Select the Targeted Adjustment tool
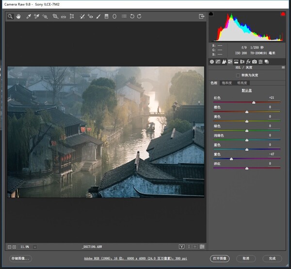The image size is (291, 269). (x=45, y=17)
